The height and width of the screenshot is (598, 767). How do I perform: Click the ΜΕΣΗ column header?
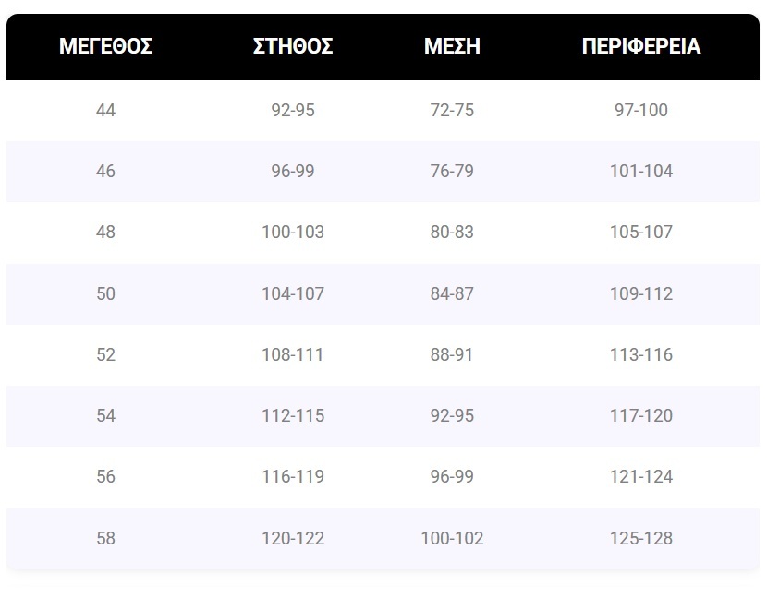(452, 47)
